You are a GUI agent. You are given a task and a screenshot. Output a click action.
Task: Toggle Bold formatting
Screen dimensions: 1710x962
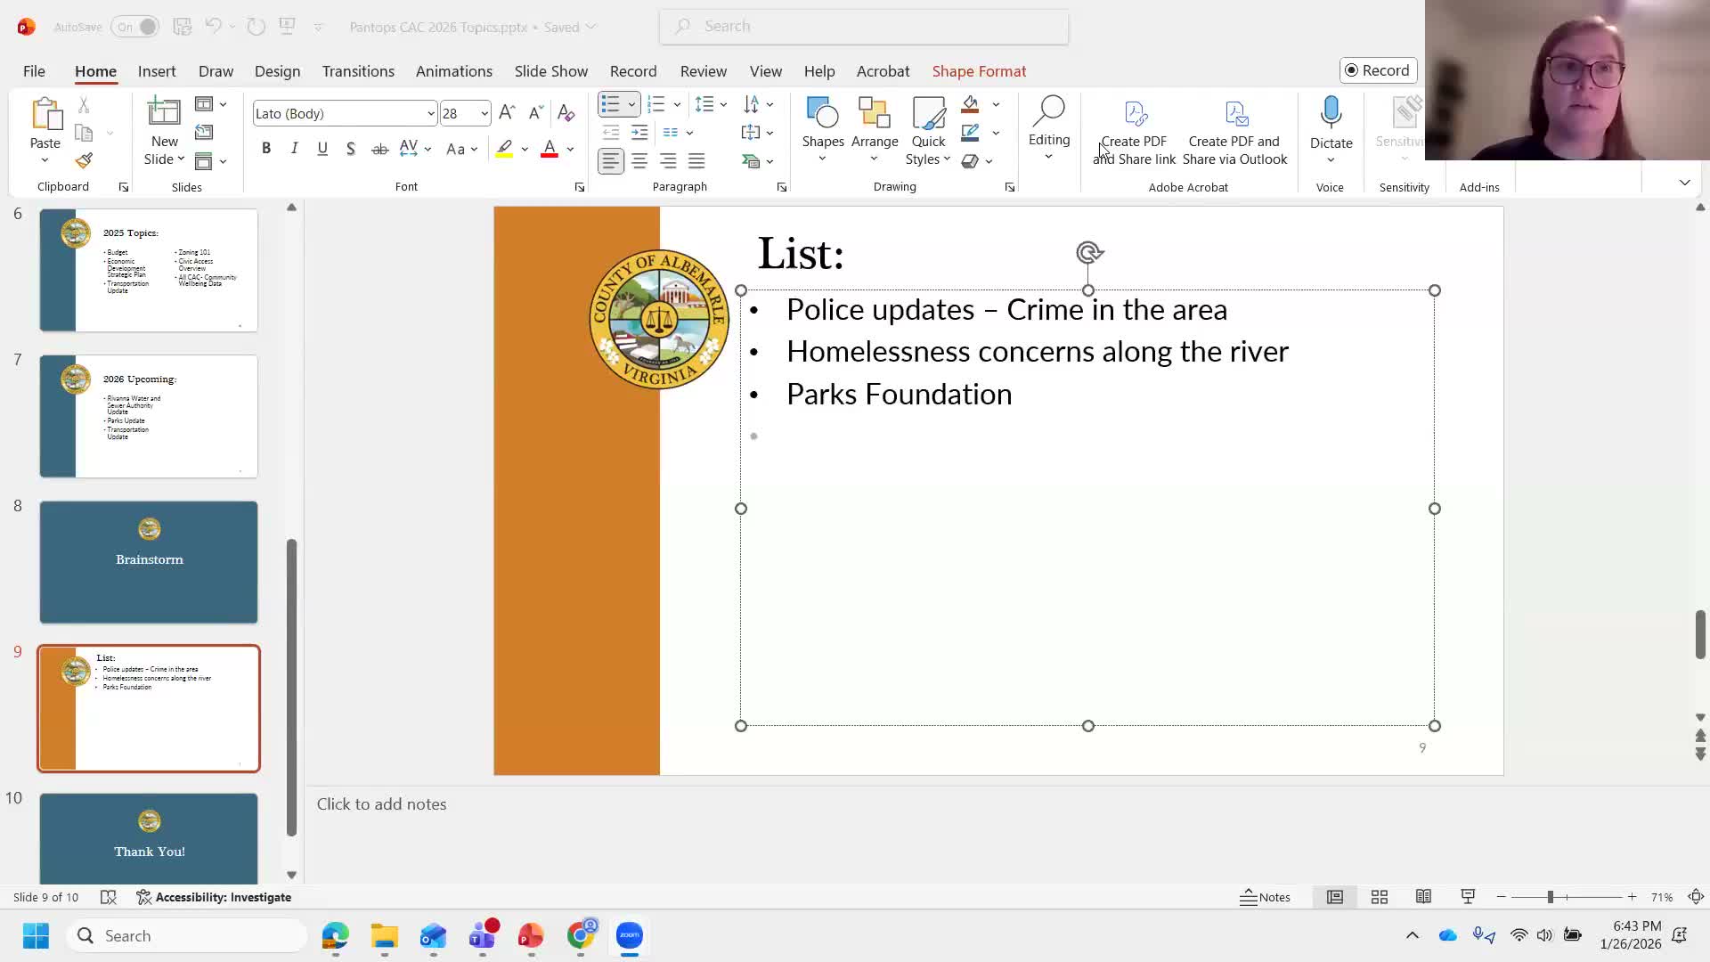(x=266, y=149)
